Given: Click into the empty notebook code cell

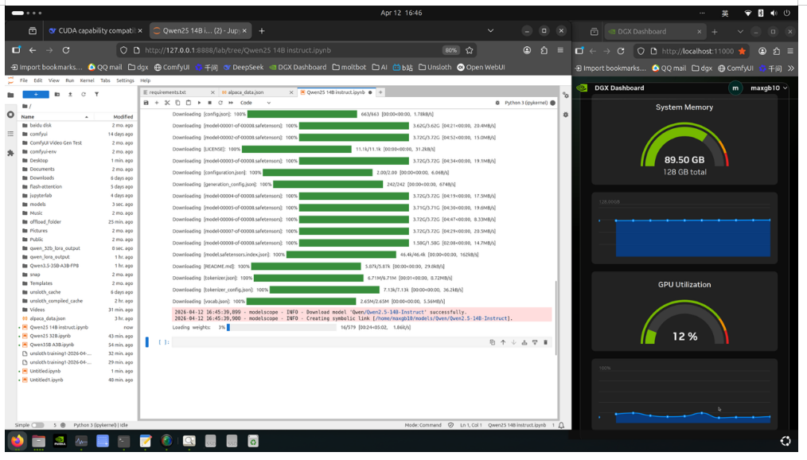Looking at the screenshot, I should (x=329, y=342).
